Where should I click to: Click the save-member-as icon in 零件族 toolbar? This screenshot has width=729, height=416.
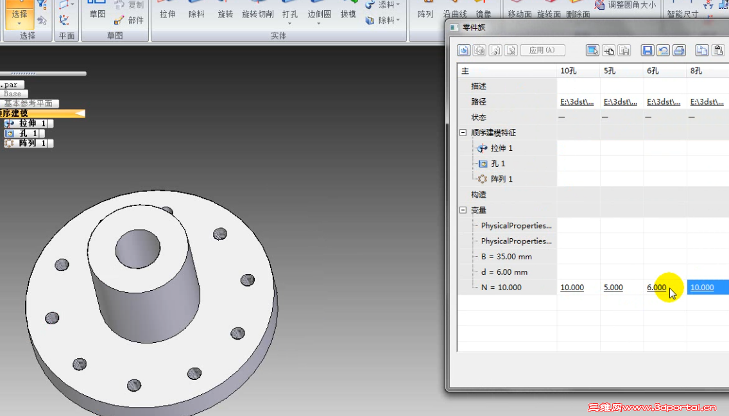624,50
